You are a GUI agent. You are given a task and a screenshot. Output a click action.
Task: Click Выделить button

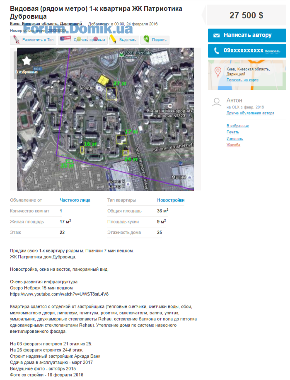point(124,40)
